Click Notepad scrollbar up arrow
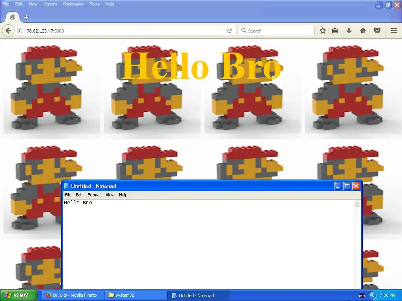The height and width of the screenshot is (301, 402). pos(357,203)
